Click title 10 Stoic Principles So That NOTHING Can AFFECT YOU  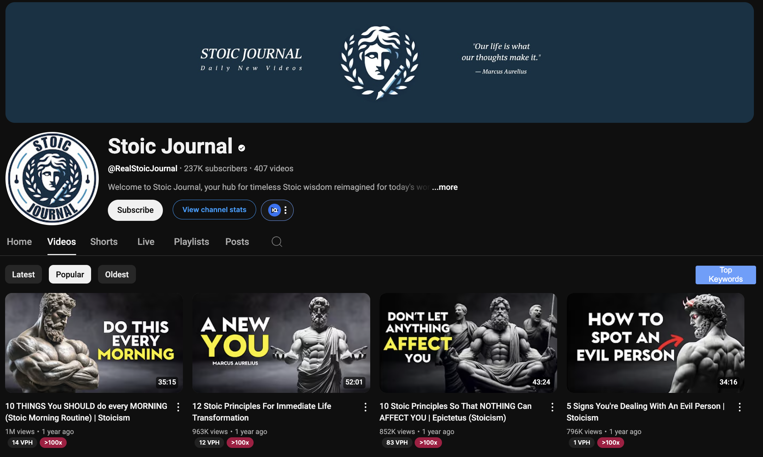[455, 412]
